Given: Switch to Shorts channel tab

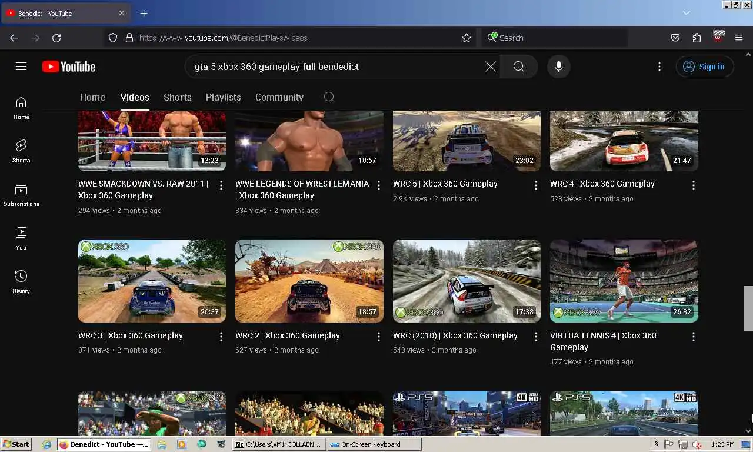Looking at the screenshot, I should pos(178,97).
